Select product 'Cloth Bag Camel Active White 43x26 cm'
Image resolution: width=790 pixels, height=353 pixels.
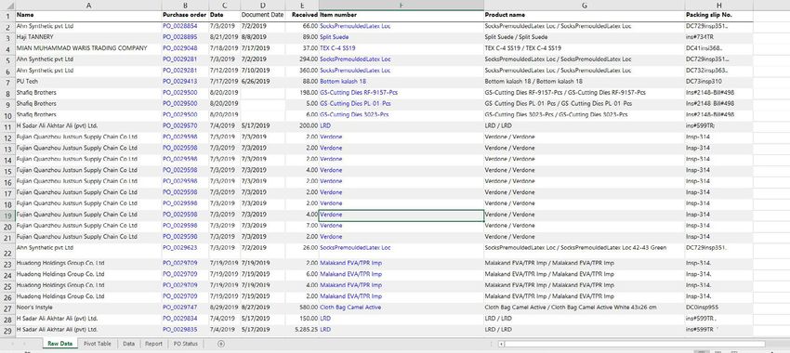tap(585, 307)
